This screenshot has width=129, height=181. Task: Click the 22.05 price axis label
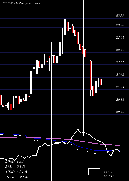pyautogui.click(x=120, y=62)
